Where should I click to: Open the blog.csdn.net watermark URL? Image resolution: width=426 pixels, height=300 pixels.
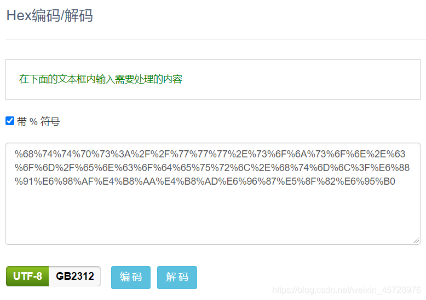click(347, 290)
